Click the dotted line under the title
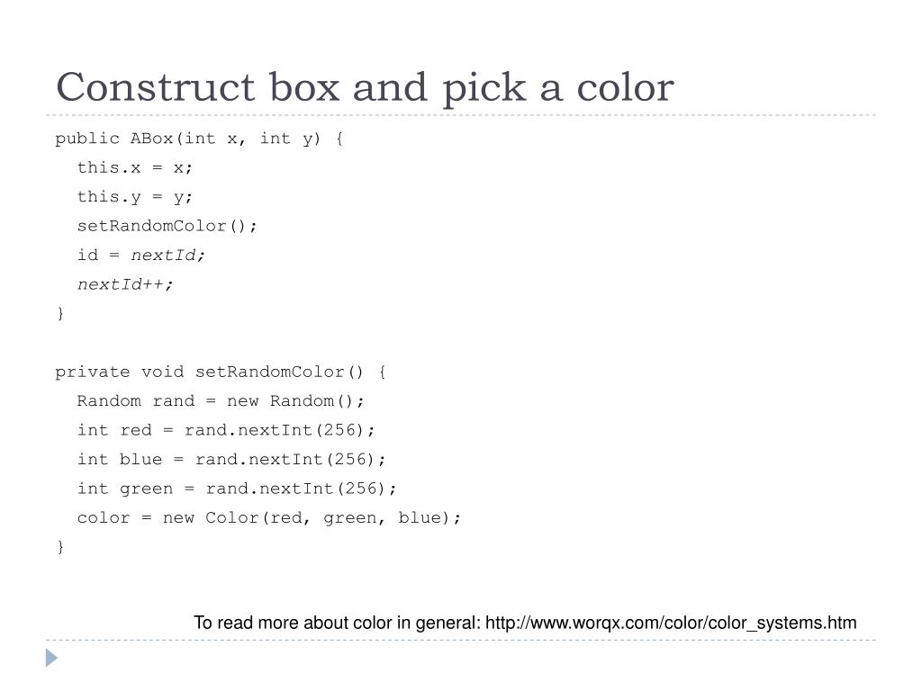 [461, 115]
